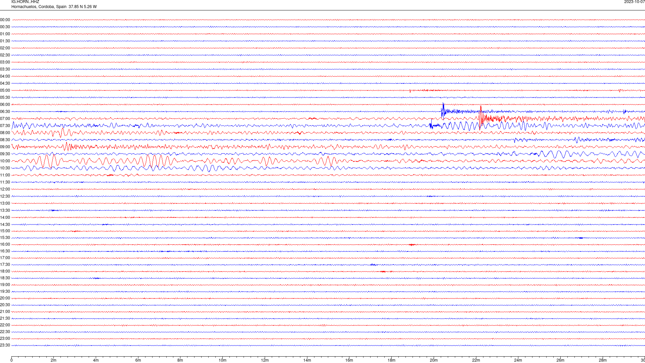Select the 19:30 time row label

coord(5,291)
